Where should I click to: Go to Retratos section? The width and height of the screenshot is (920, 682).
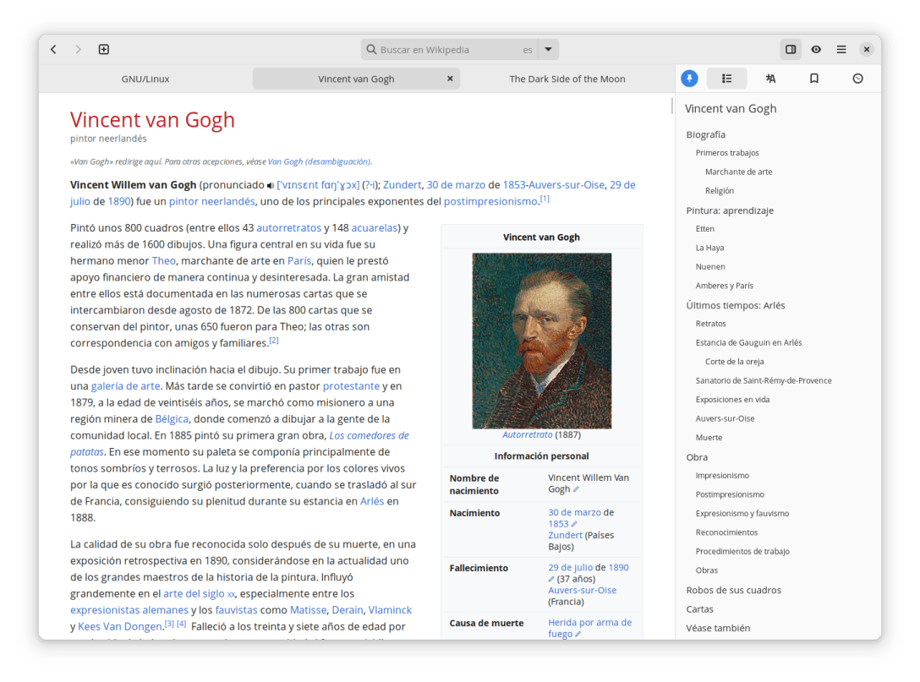[710, 324]
